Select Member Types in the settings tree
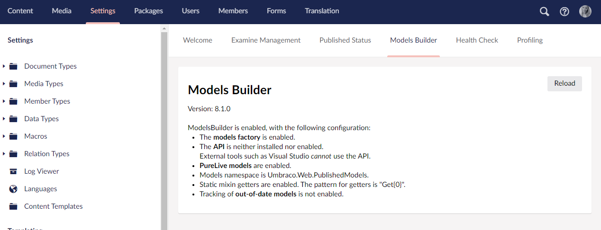601x230 pixels. 47,101
